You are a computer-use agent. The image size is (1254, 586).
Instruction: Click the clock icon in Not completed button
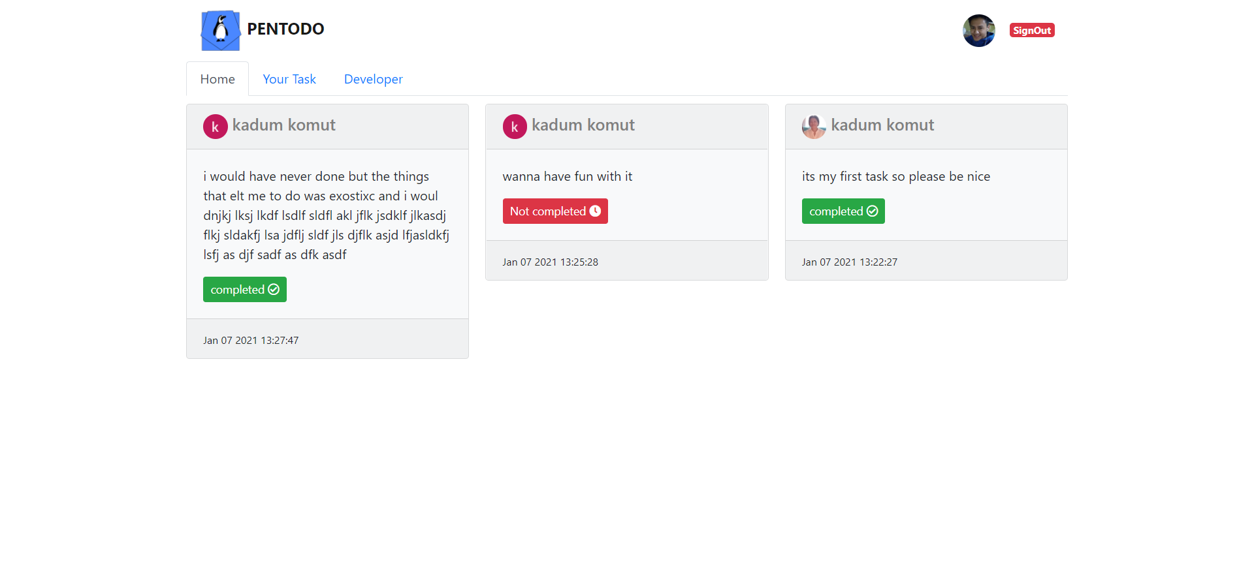tap(595, 211)
